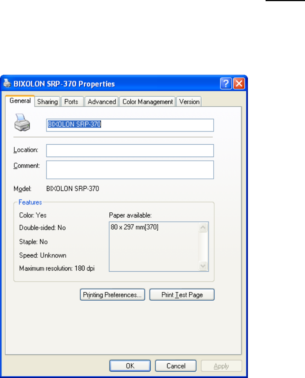Open Printing Preferences

(x=112, y=295)
